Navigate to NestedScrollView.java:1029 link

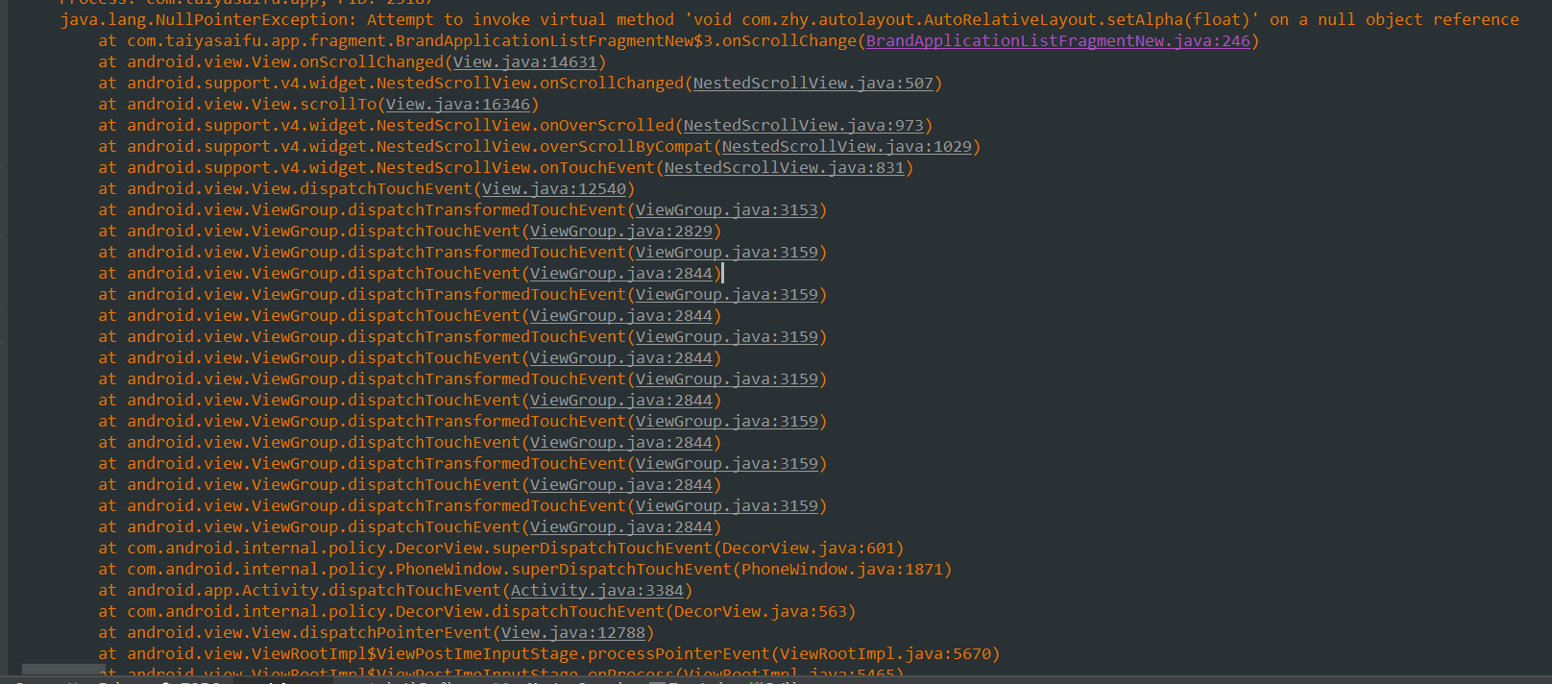click(x=847, y=147)
